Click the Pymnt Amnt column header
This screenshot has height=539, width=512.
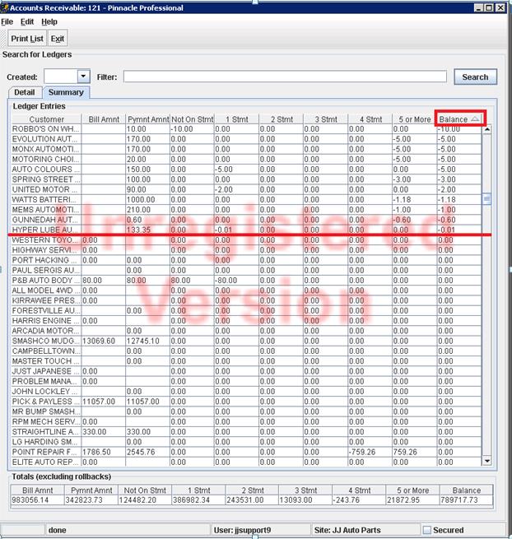pyautogui.click(x=148, y=119)
